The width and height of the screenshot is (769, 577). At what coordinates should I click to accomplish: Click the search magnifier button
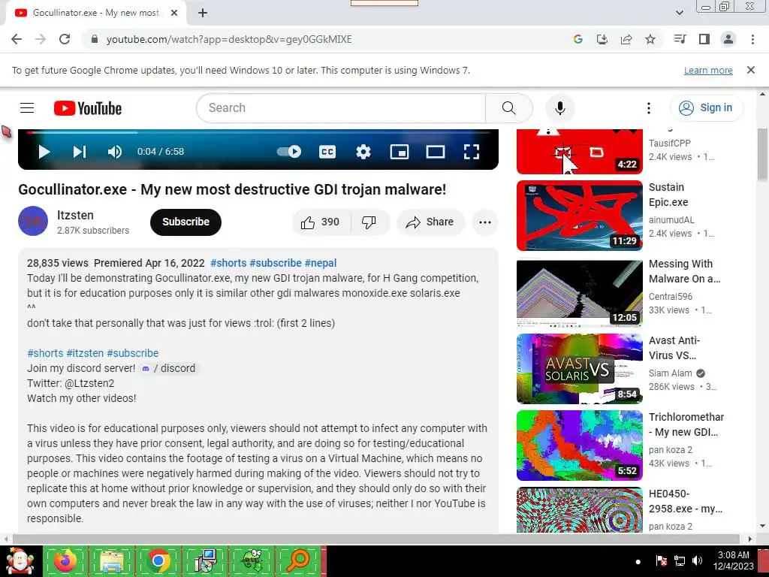pyautogui.click(x=508, y=108)
